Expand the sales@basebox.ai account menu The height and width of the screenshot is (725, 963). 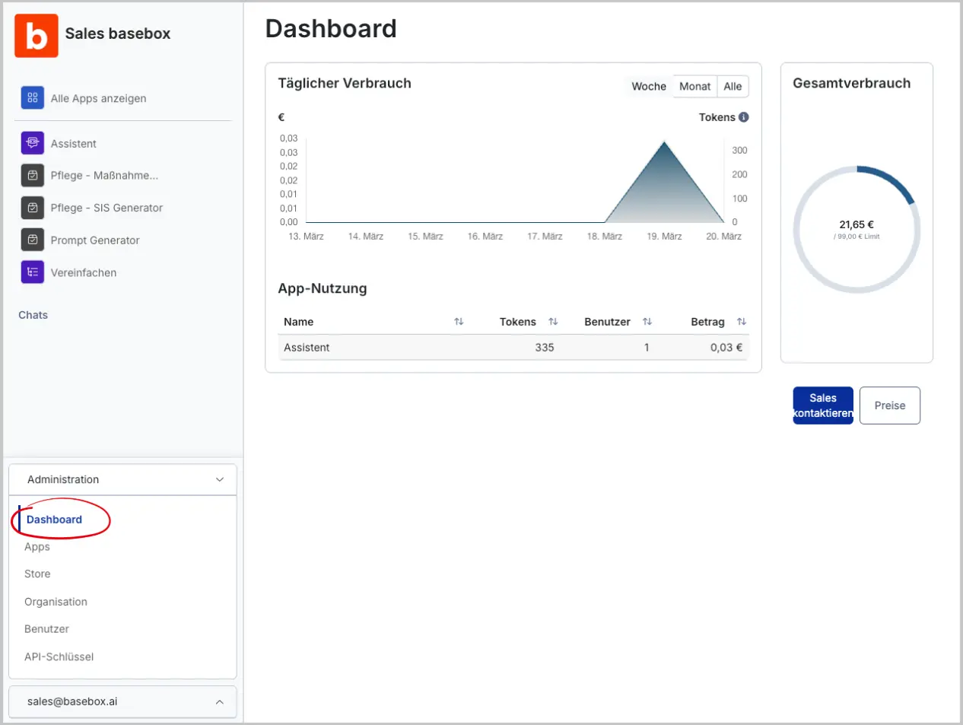coord(220,701)
